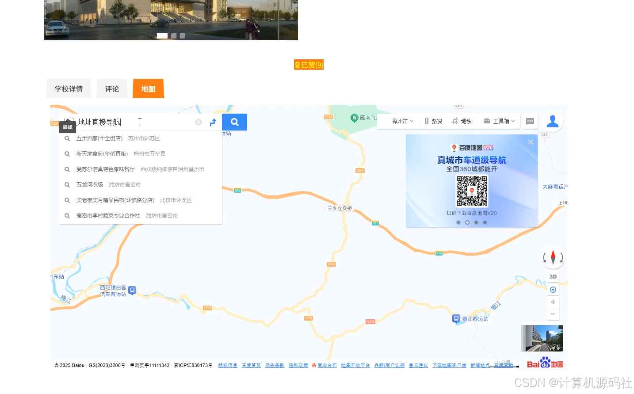Expand the 工具箱 toolbox dropdown
The width and height of the screenshot is (634, 394).
(499, 121)
